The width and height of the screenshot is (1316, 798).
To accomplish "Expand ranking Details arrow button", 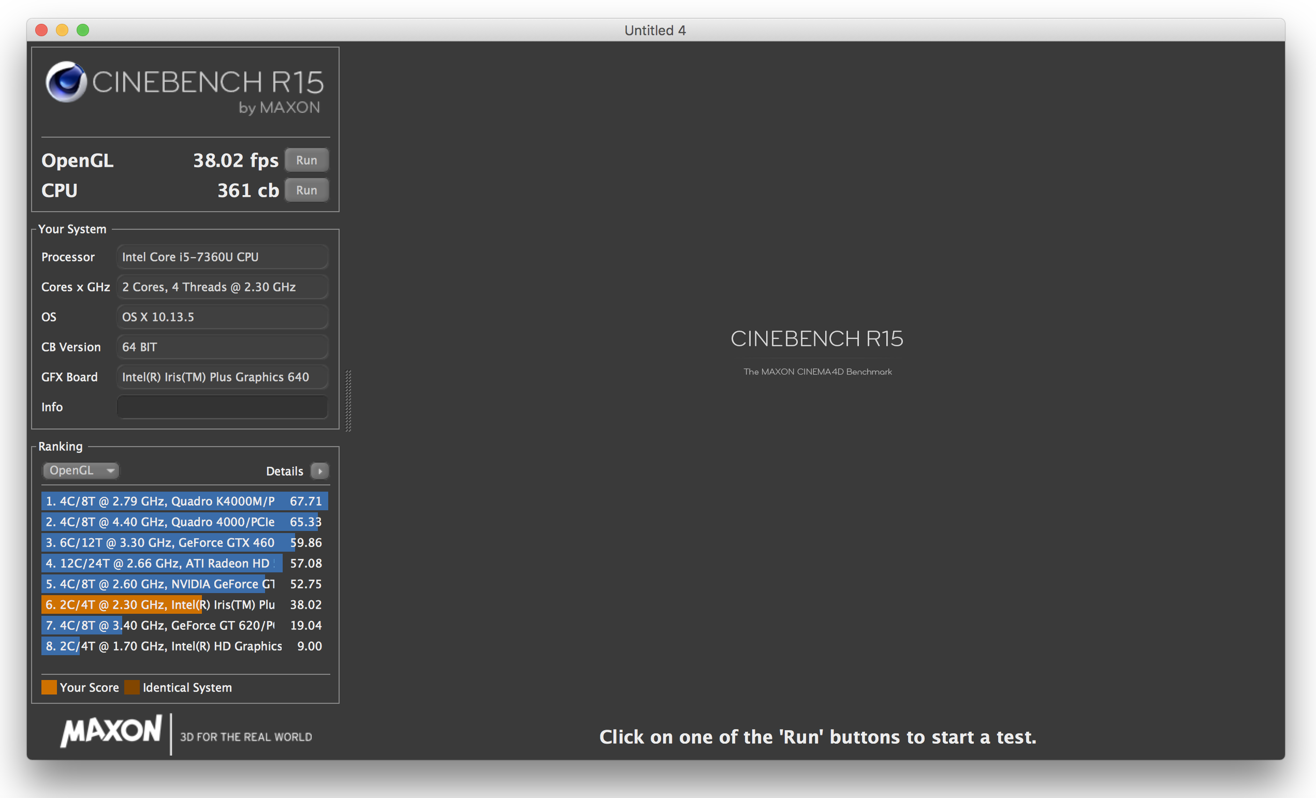I will pos(320,471).
